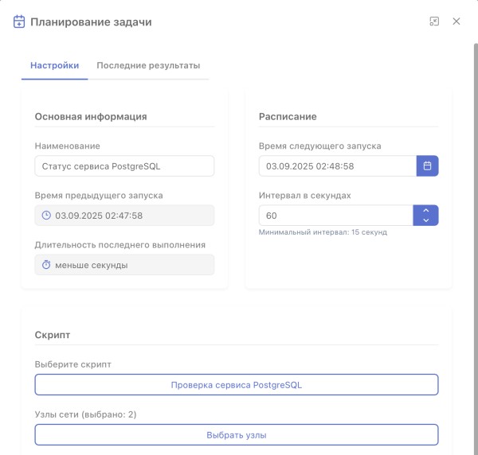Switch to the Настройки tab

54,65
